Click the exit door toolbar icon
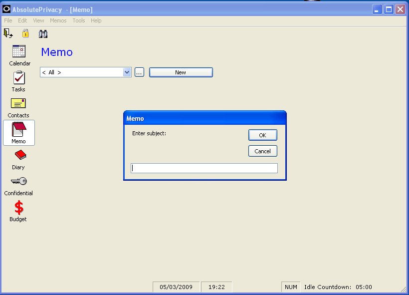The height and width of the screenshot is (295, 409). coord(8,33)
